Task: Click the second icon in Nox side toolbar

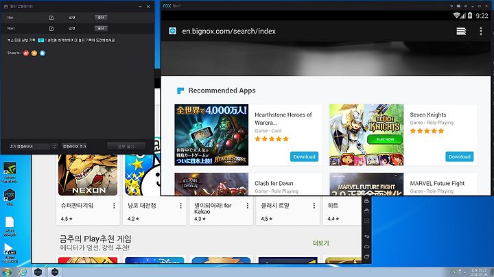Action: 366,210
